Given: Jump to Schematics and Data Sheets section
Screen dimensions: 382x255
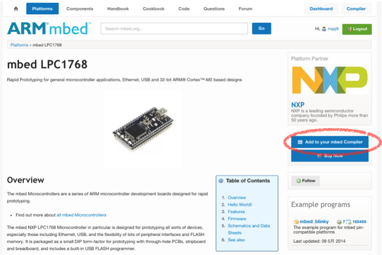Looking at the screenshot, I should (248, 229).
